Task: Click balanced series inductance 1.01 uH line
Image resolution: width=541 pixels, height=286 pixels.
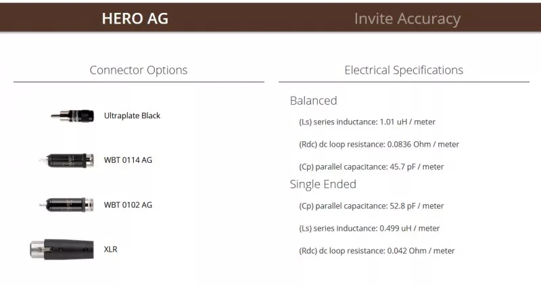Action: coord(367,122)
